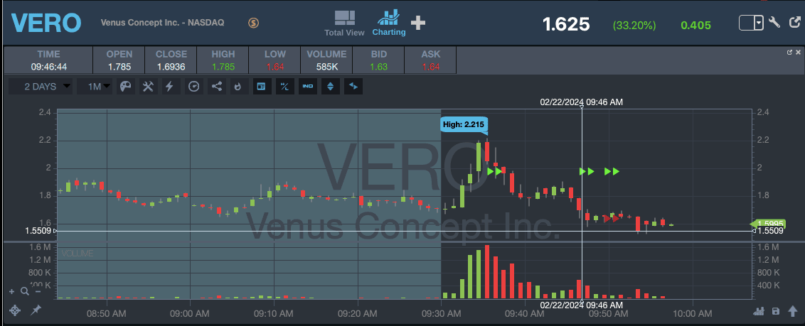Screen dimensions: 805x326
Task: Expand the 1M interval dropdown
Action: click(x=95, y=87)
